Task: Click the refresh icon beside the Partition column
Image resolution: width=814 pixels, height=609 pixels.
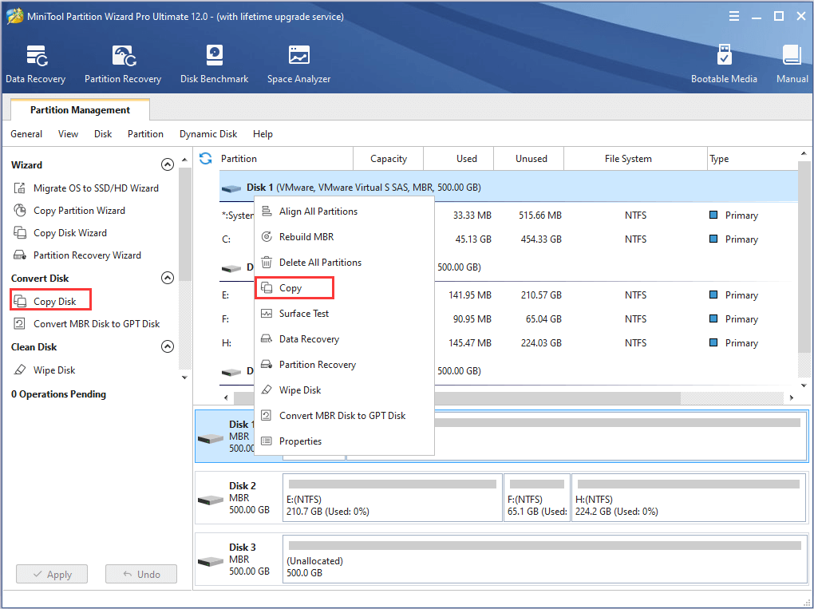Action: [206, 159]
